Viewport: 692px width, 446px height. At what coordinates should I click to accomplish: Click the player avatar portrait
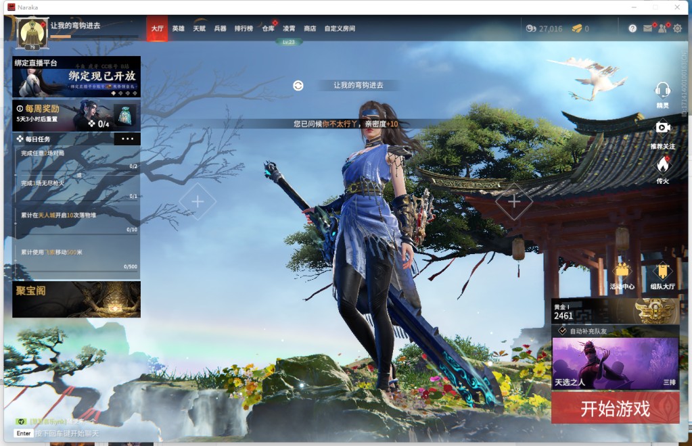tap(32, 34)
